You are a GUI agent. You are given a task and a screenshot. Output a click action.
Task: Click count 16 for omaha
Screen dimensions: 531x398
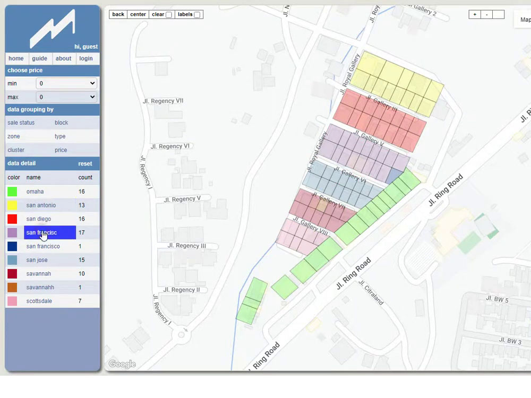tap(82, 192)
